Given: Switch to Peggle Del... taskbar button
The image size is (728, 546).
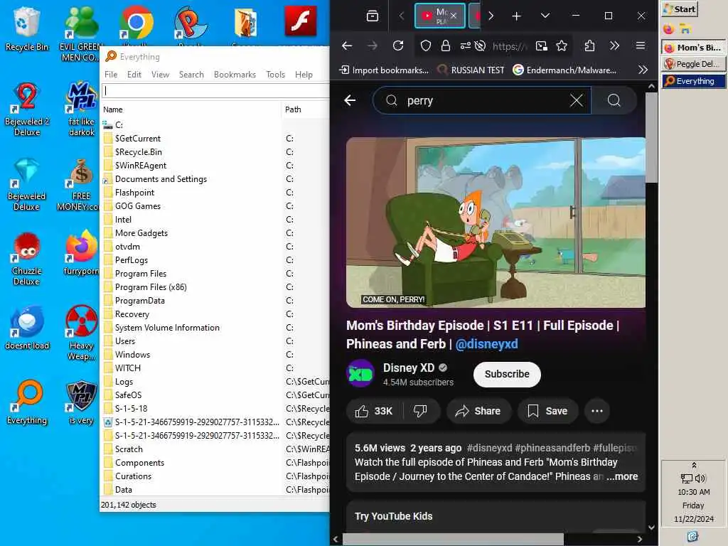Looking at the screenshot, I should pos(693,64).
